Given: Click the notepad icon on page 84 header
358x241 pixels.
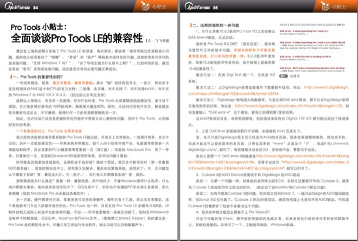Looking at the screenshot, I should click(145, 6).
